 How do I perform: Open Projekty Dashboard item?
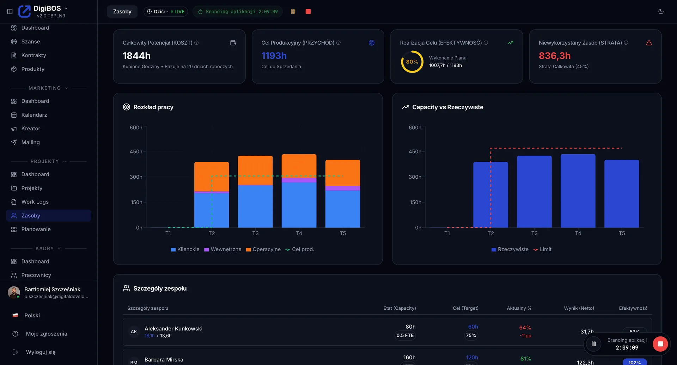(x=49, y=174)
